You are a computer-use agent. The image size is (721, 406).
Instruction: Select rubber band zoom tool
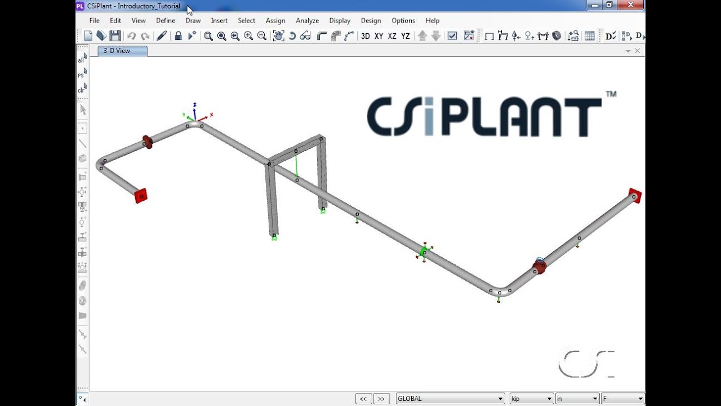[x=208, y=36]
